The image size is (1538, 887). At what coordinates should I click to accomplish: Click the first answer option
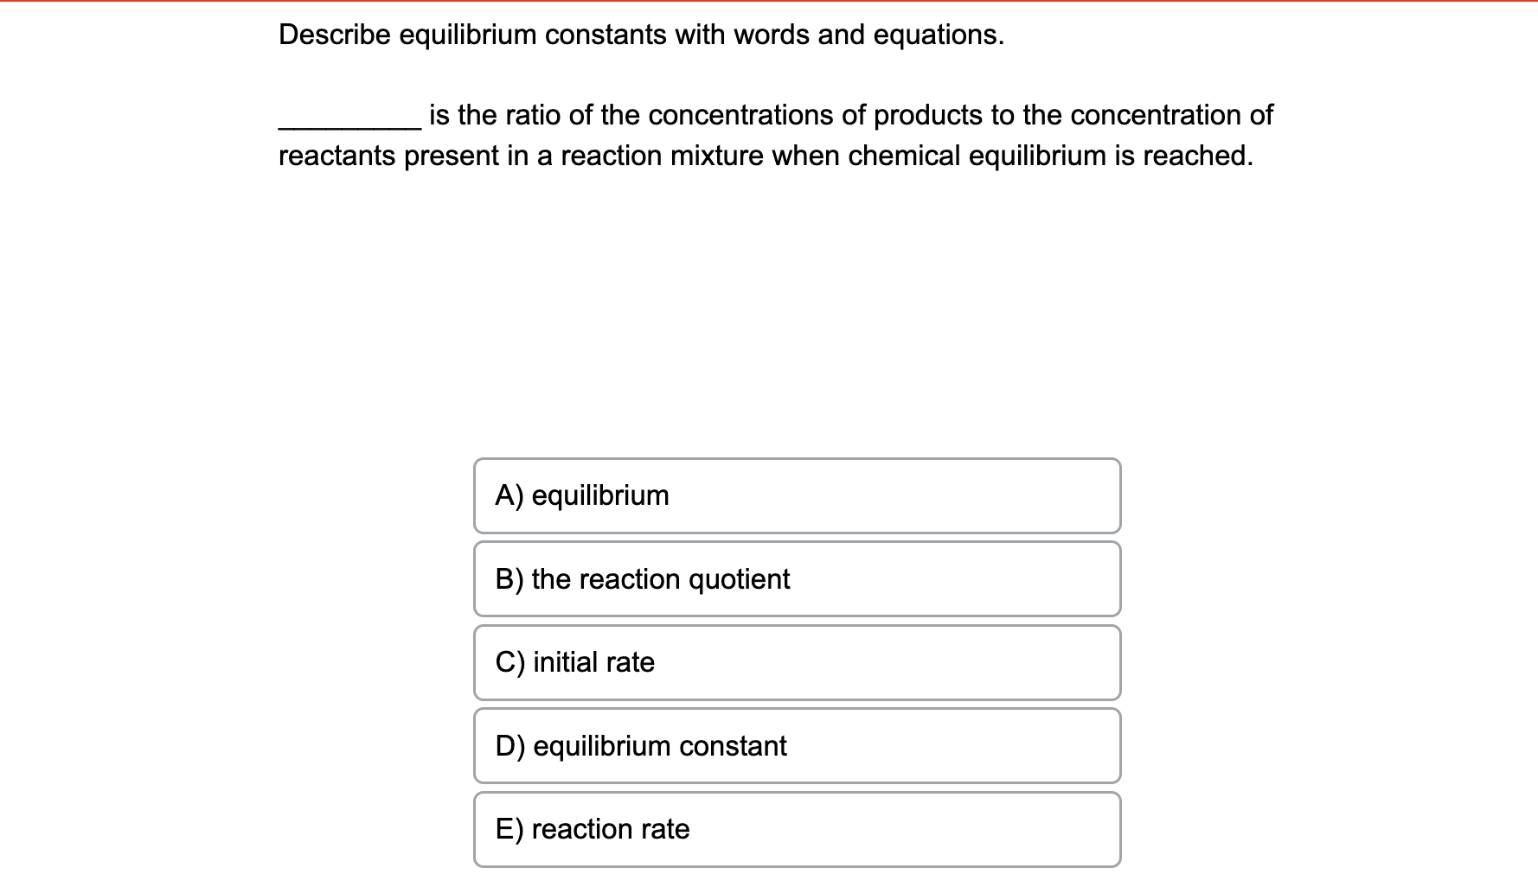[x=796, y=495]
